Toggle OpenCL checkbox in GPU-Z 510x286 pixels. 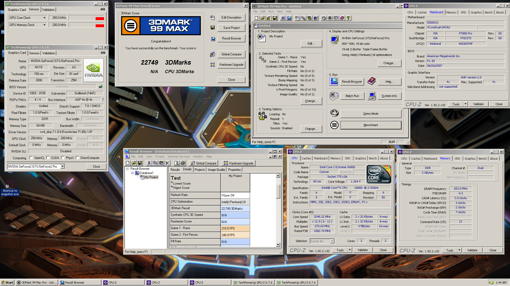(x=31, y=158)
